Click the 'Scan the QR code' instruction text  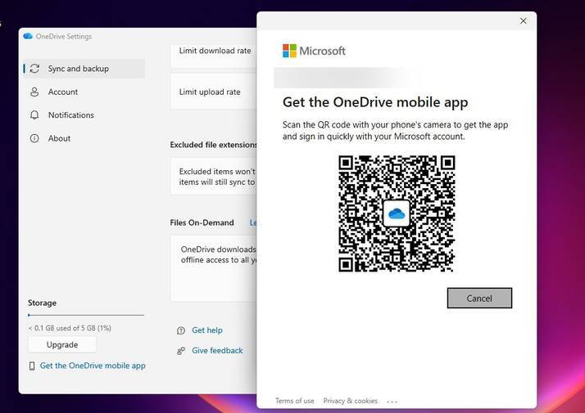396,131
